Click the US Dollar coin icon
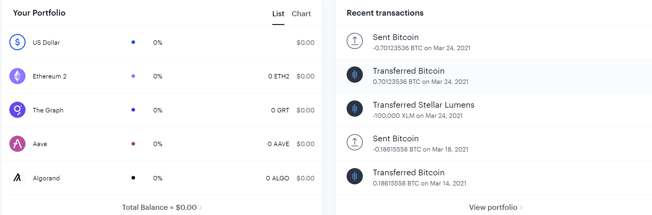Image resolution: width=652 pixels, height=215 pixels. (17, 42)
